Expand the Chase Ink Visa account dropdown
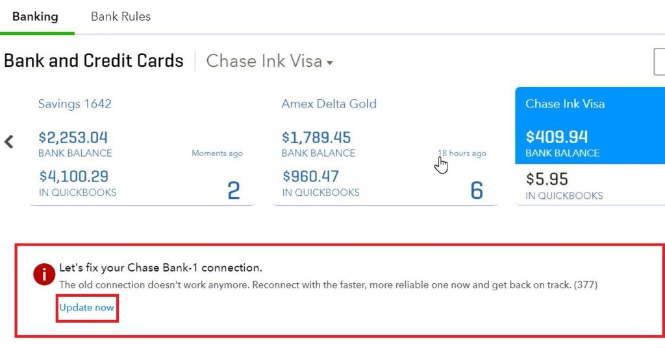The width and height of the screenshot is (665, 348). pyautogui.click(x=270, y=62)
